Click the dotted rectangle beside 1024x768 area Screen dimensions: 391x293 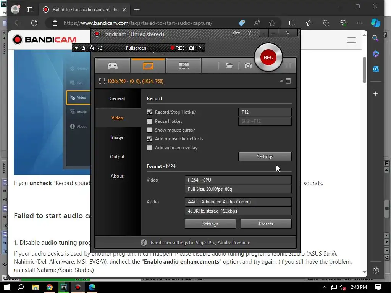click(102, 81)
